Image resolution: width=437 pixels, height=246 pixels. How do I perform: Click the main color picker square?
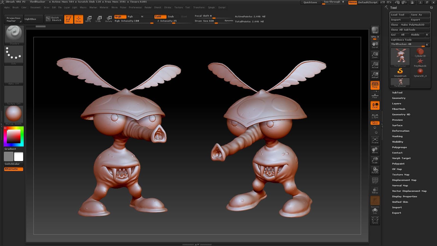14,136
